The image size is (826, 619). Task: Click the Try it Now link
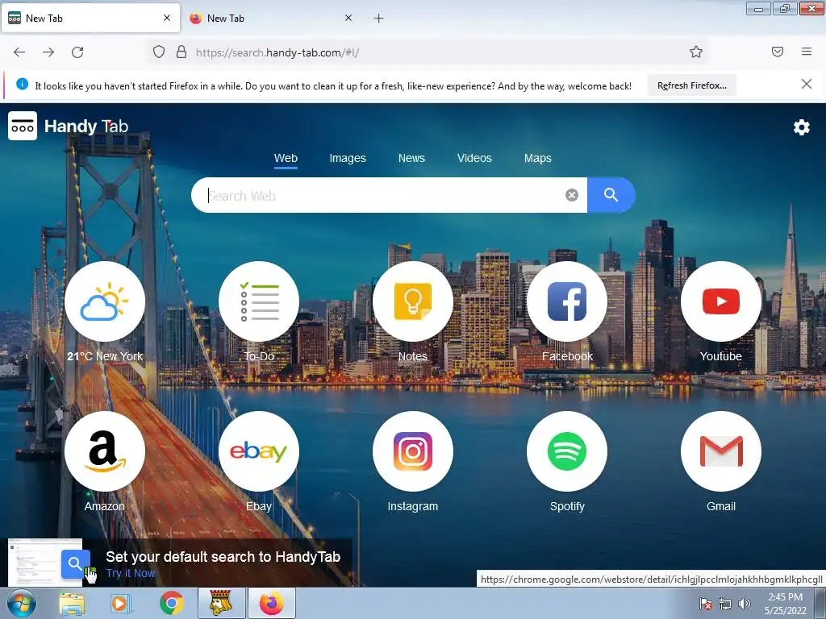(x=130, y=573)
